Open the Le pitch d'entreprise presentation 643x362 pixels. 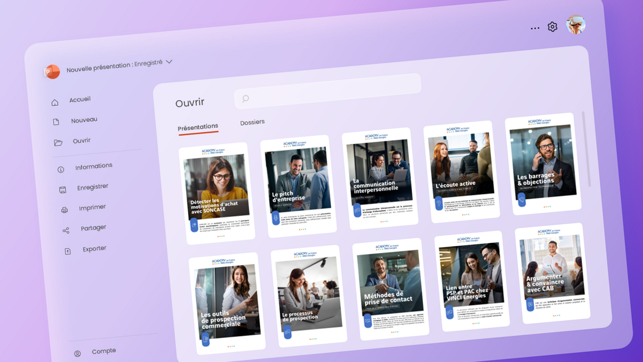click(x=298, y=185)
